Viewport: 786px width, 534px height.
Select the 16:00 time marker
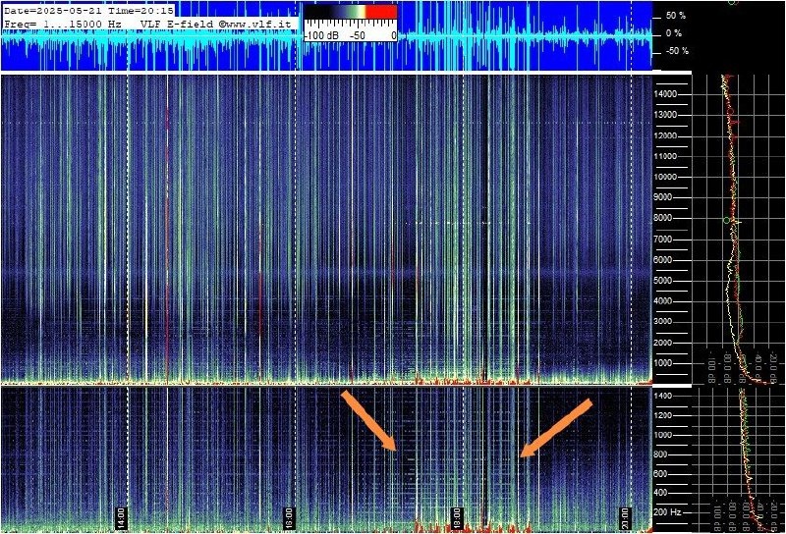pyautogui.click(x=289, y=518)
